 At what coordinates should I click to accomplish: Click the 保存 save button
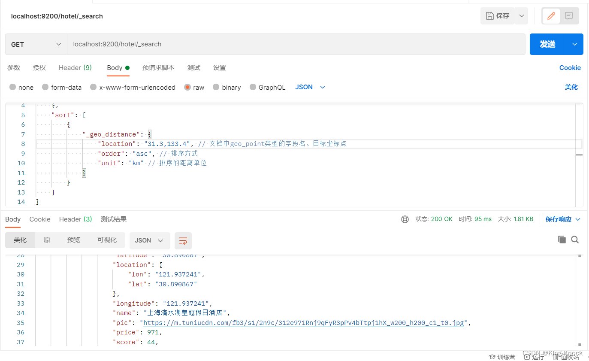pos(498,16)
